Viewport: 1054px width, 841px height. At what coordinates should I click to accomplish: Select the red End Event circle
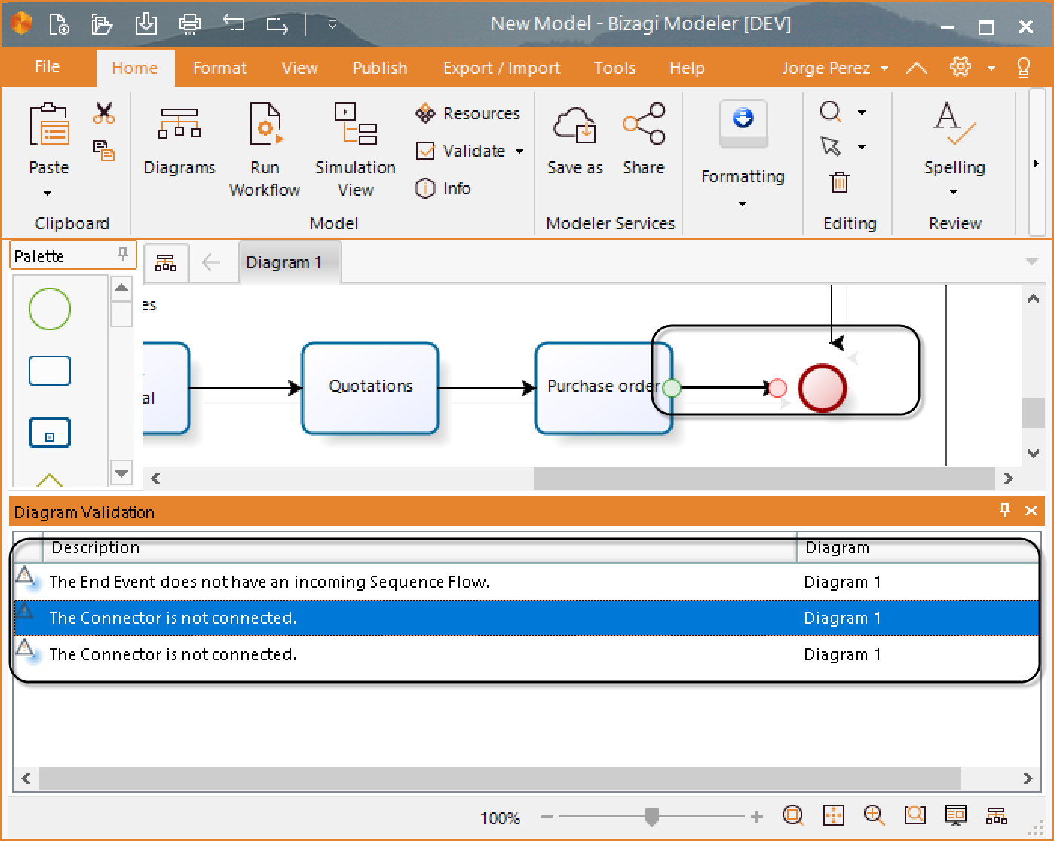coord(823,388)
